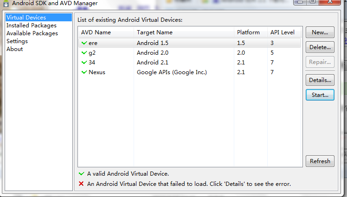Select the Virtual Devices section
The width and height of the screenshot is (347, 197).
39,18
